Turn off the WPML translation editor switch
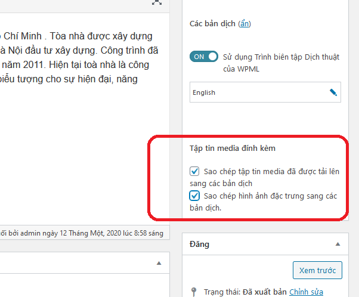Image resolution: width=359 pixels, height=297 pixels. point(205,57)
